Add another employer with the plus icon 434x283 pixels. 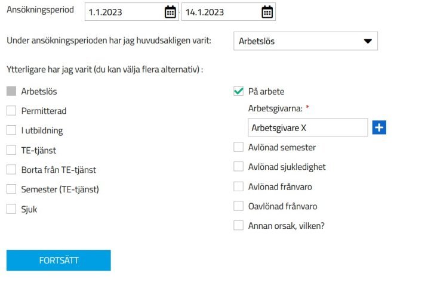379,127
